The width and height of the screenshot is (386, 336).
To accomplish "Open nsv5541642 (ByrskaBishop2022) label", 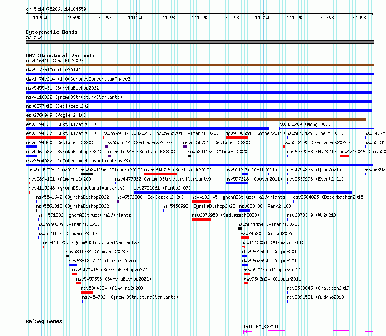I will pos(74,197).
